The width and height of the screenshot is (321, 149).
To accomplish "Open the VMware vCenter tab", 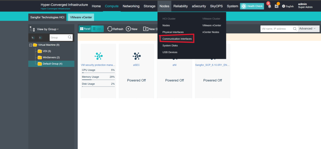I will 81,17.
